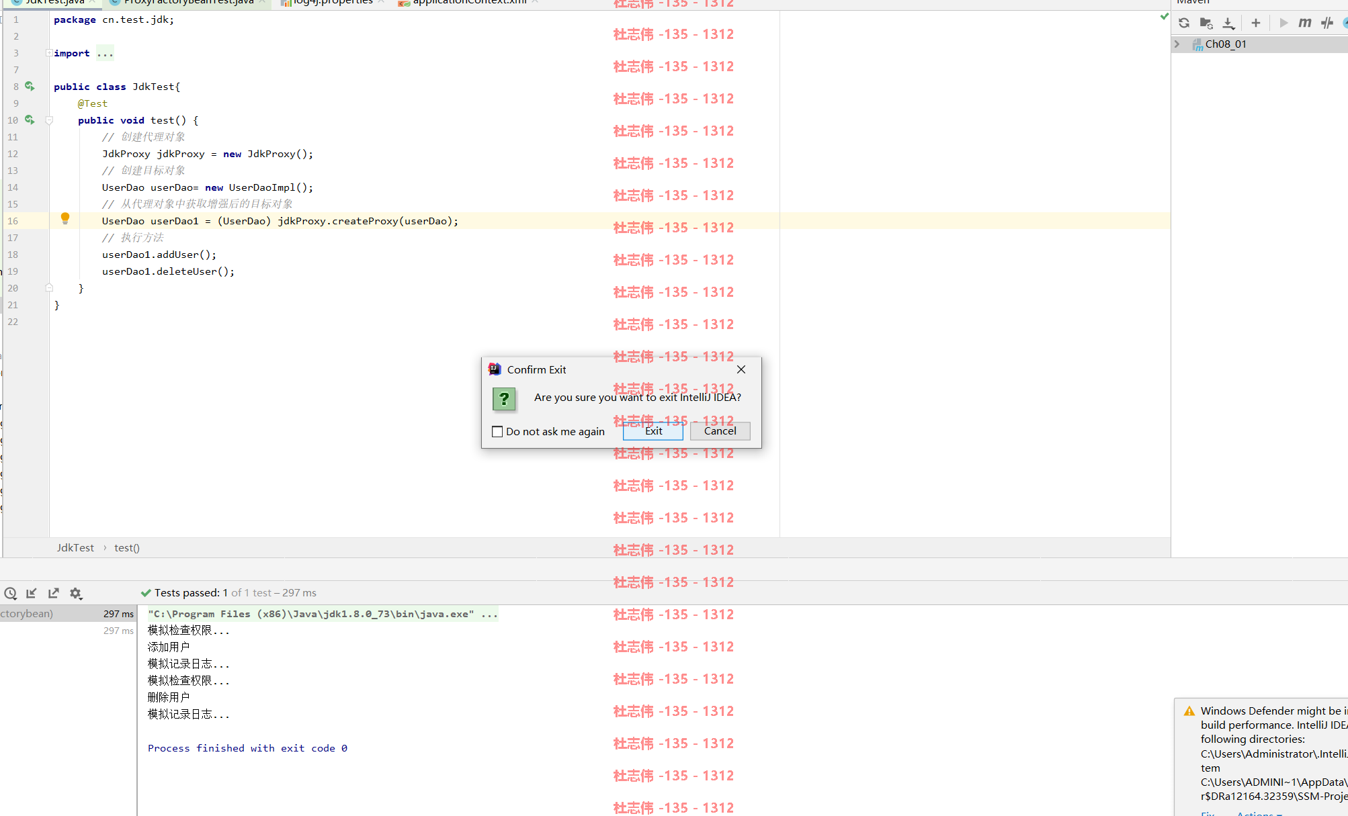Screen dimensions: 1348x816
Task: Click console line '添加用户'
Action: [169, 647]
